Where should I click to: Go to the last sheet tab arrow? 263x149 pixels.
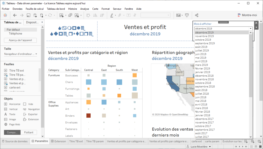246,147
